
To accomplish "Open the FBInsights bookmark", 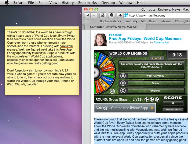I will coord(182,21).
